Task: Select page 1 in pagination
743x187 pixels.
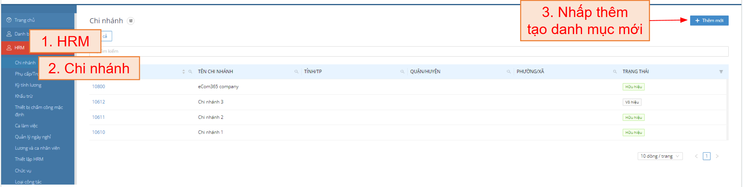Action: point(706,156)
